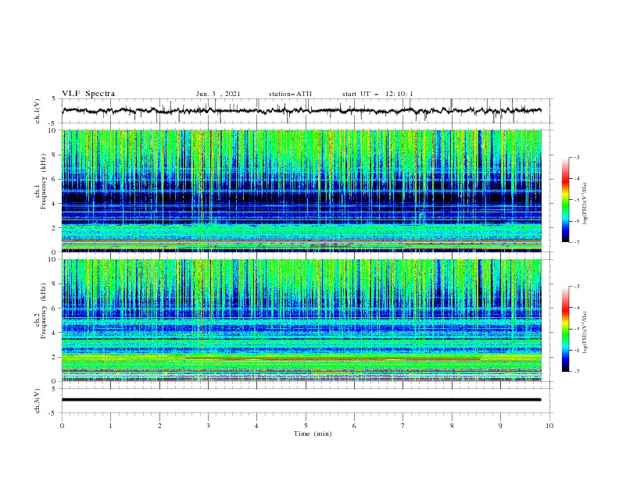This screenshot has width=619, height=478.
Task: Click the 9 minute tick label
Action: click(x=500, y=426)
